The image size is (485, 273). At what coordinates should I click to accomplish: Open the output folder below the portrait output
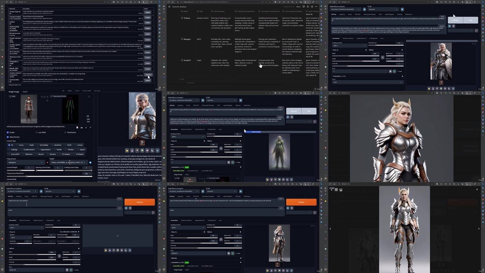[127, 150]
